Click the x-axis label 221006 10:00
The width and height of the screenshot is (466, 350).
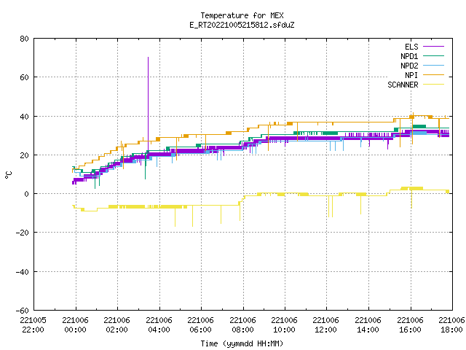285,325
